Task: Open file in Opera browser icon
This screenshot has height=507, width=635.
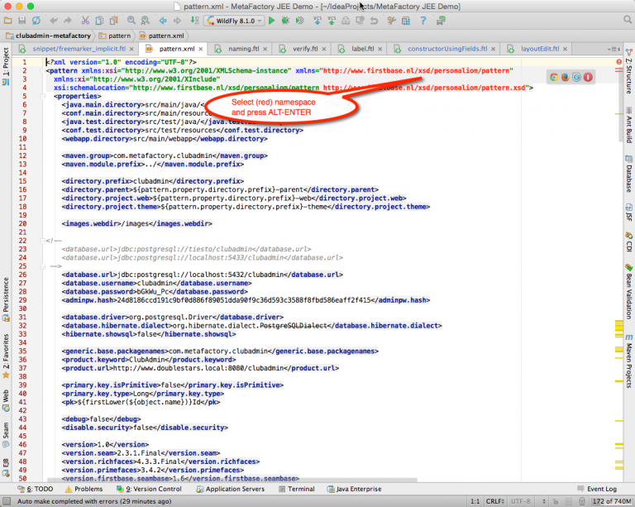Action: (588, 77)
